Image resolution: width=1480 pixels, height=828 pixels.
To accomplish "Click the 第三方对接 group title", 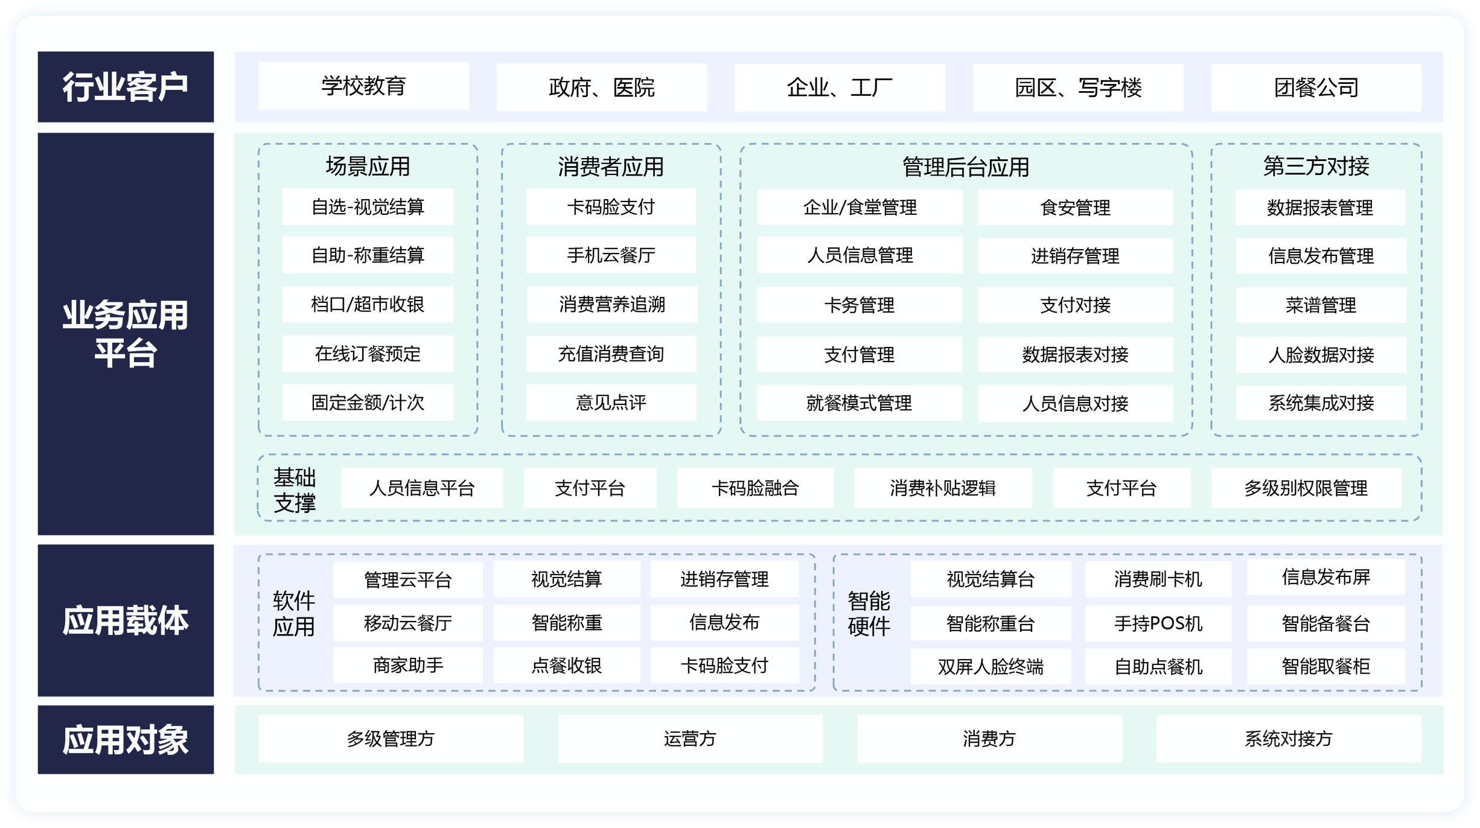I will point(1316,166).
